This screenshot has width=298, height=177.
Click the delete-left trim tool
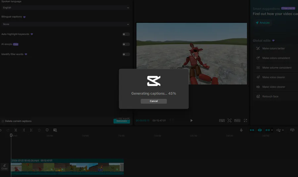pyautogui.click(x=24, y=130)
